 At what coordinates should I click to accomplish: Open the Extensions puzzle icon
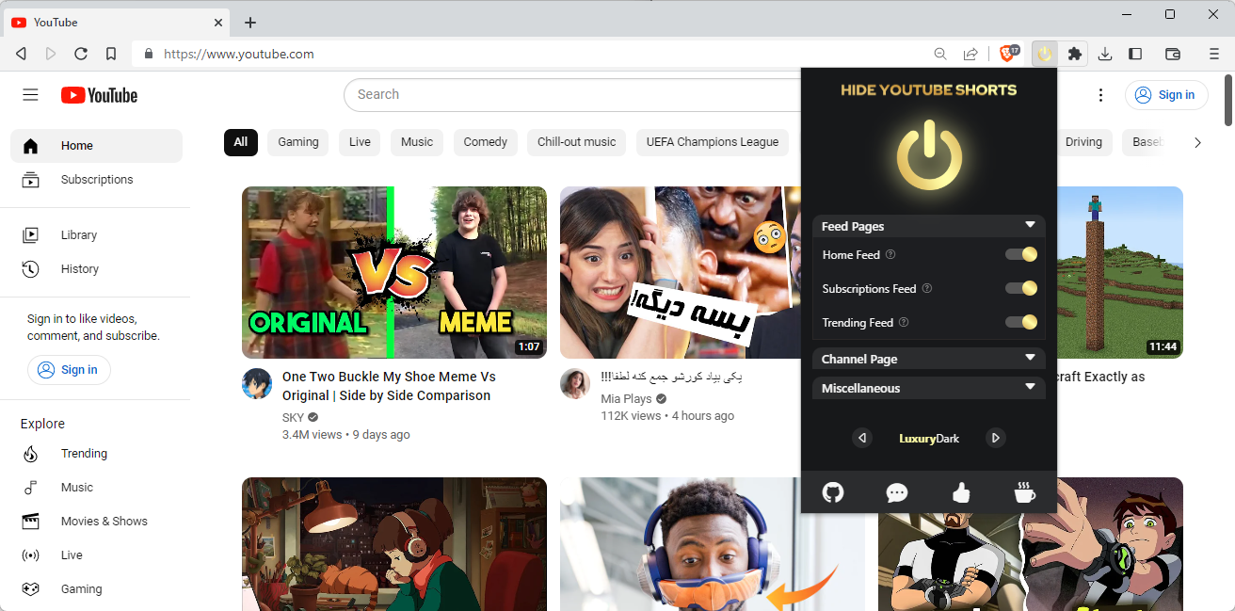coord(1074,55)
